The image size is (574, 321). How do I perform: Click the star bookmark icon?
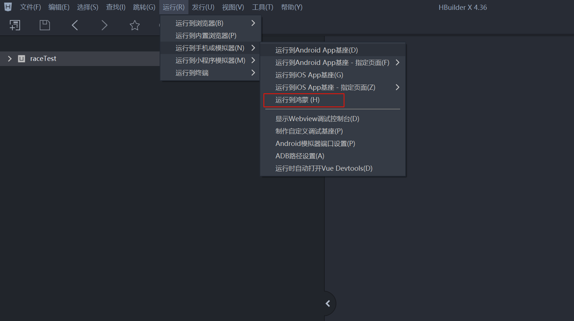pyautogui.click(x=134, y=25)
